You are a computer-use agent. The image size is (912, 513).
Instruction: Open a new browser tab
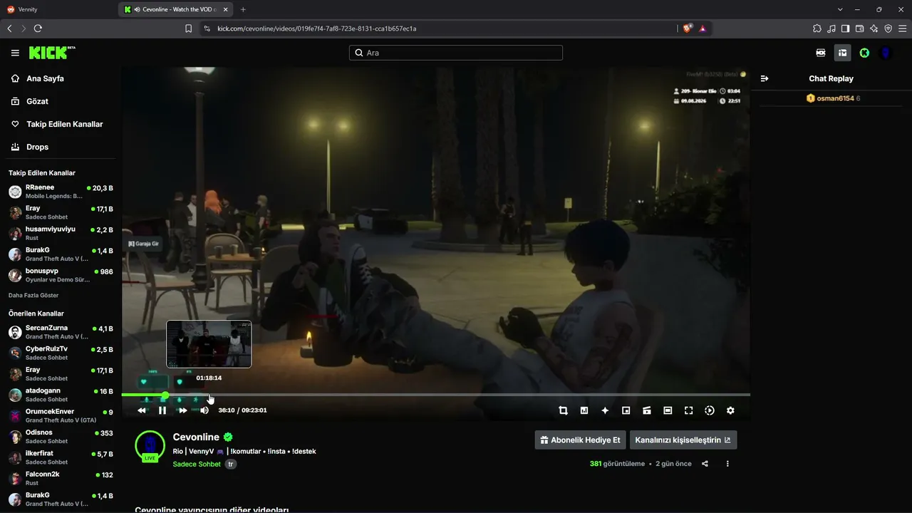tap(243, 9)
